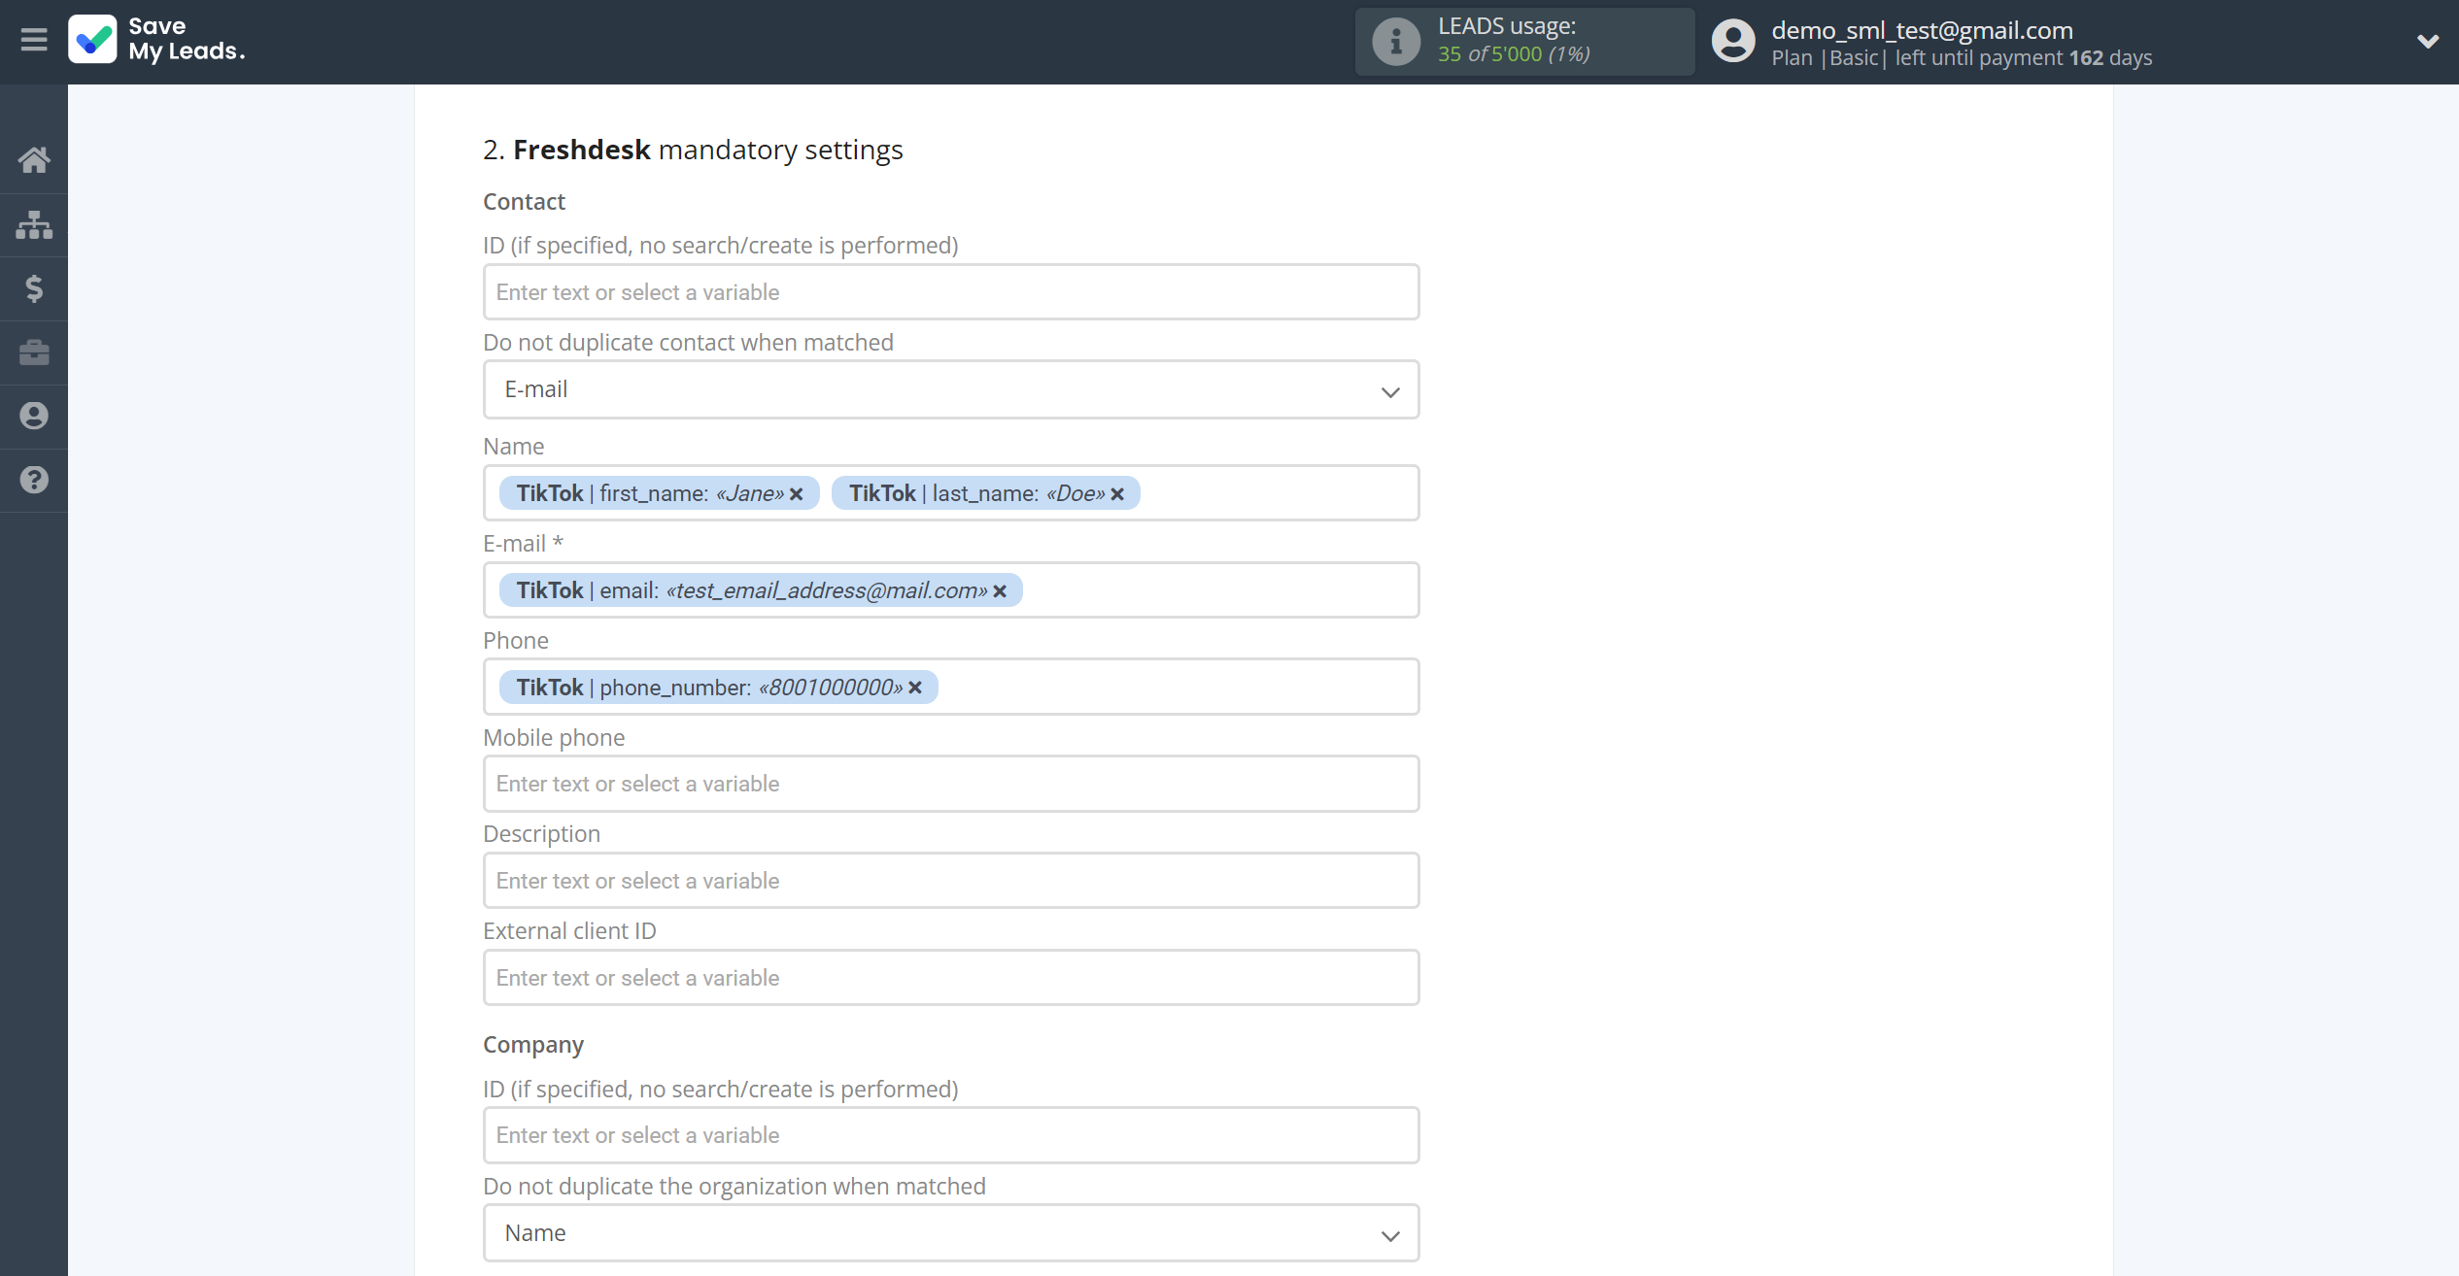2459x1276 pixels.
Task: Open the help question mark icon
Action: coord(34,480)
